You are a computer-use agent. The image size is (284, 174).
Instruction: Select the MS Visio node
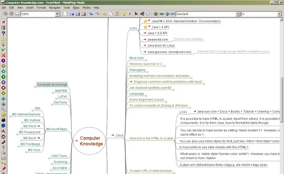tap(34, 150)
